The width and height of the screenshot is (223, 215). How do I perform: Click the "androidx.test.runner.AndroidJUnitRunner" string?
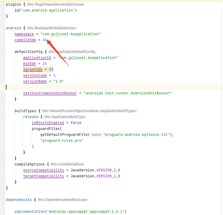click(128, 93)
